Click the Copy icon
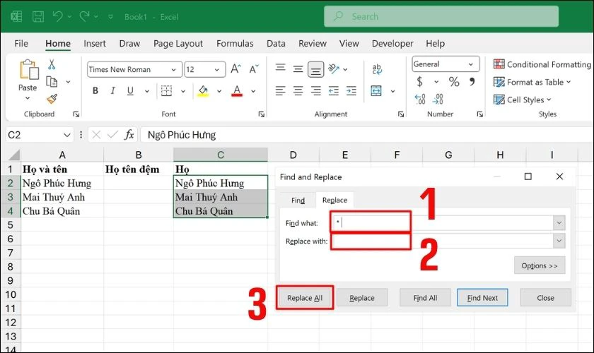This screenshot has height=353, width=594. pyautogui.click(x=52, y=81)
